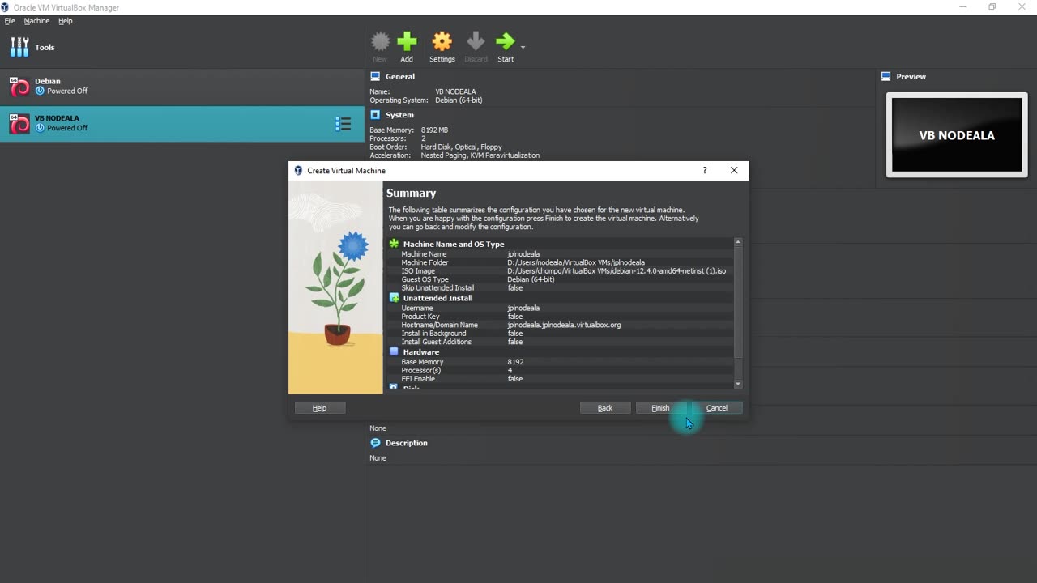Click the Discard toolbar icon
The height and width of the screenshot is (583, 1037).
[476, 41]
